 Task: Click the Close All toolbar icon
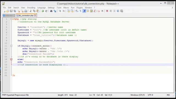click(22, 11)
